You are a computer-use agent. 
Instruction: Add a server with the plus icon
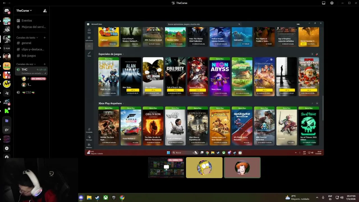pos(7,148)
